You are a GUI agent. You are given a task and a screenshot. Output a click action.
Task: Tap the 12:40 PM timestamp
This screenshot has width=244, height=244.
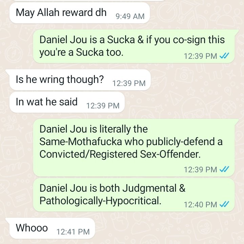pyautogui.click(x=200, y=205)
